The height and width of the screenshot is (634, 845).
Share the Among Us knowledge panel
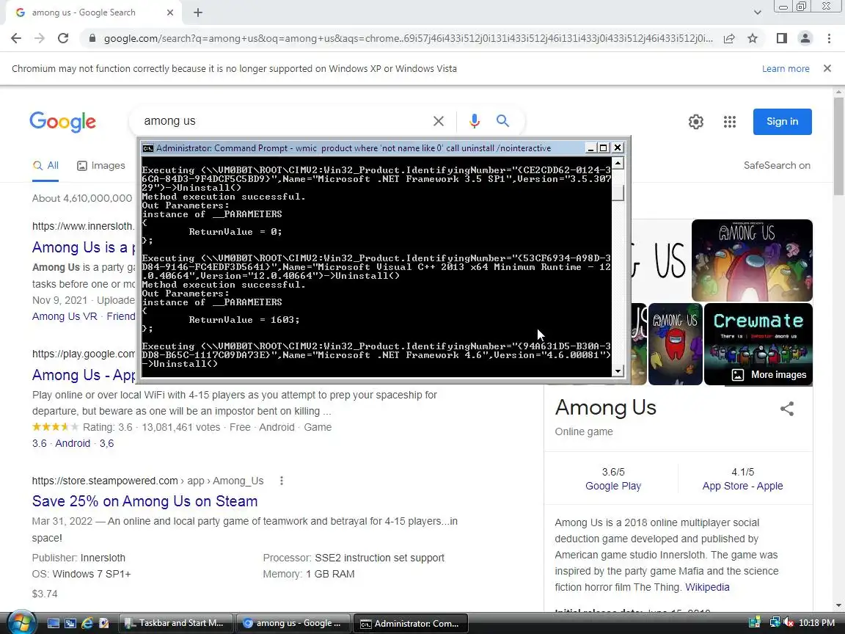pos(787,409)
